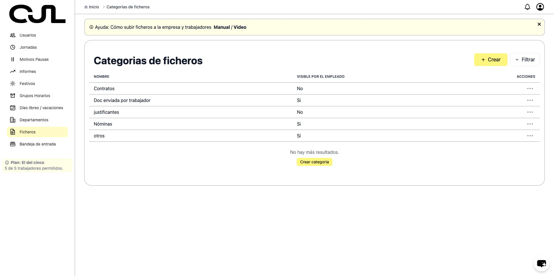Select the Festivos sun icon
554x276 pixels.
click(13, 84)
